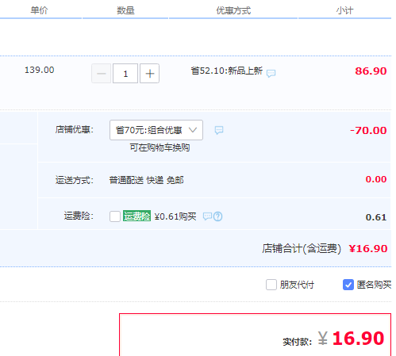Click comment icon next to 运费险 price

tap(207, 216)
